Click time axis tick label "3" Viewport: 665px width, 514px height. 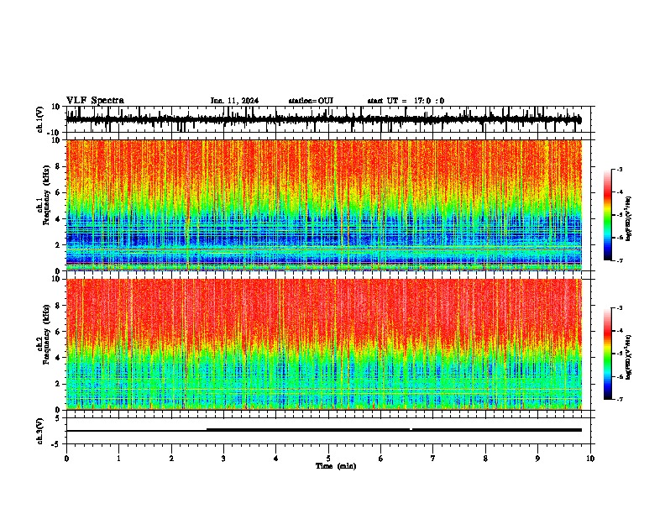click(223, 459)
